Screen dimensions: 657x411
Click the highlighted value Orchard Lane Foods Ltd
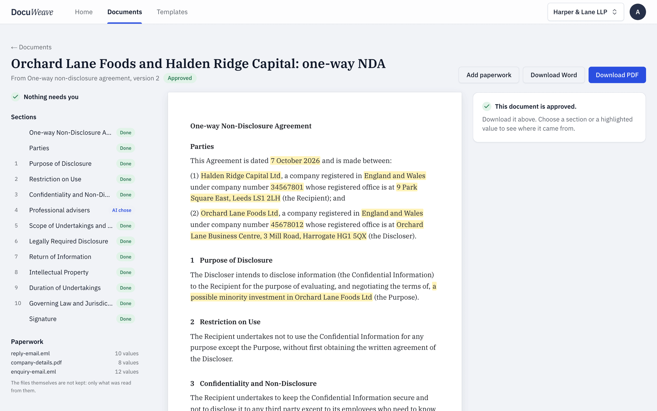click(x=239, y=213)
